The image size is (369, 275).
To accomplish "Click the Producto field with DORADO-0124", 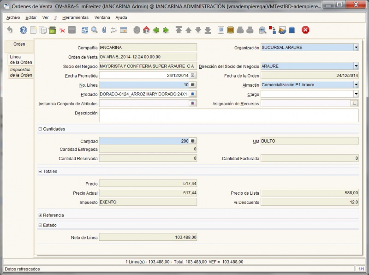I will point(144,94).
